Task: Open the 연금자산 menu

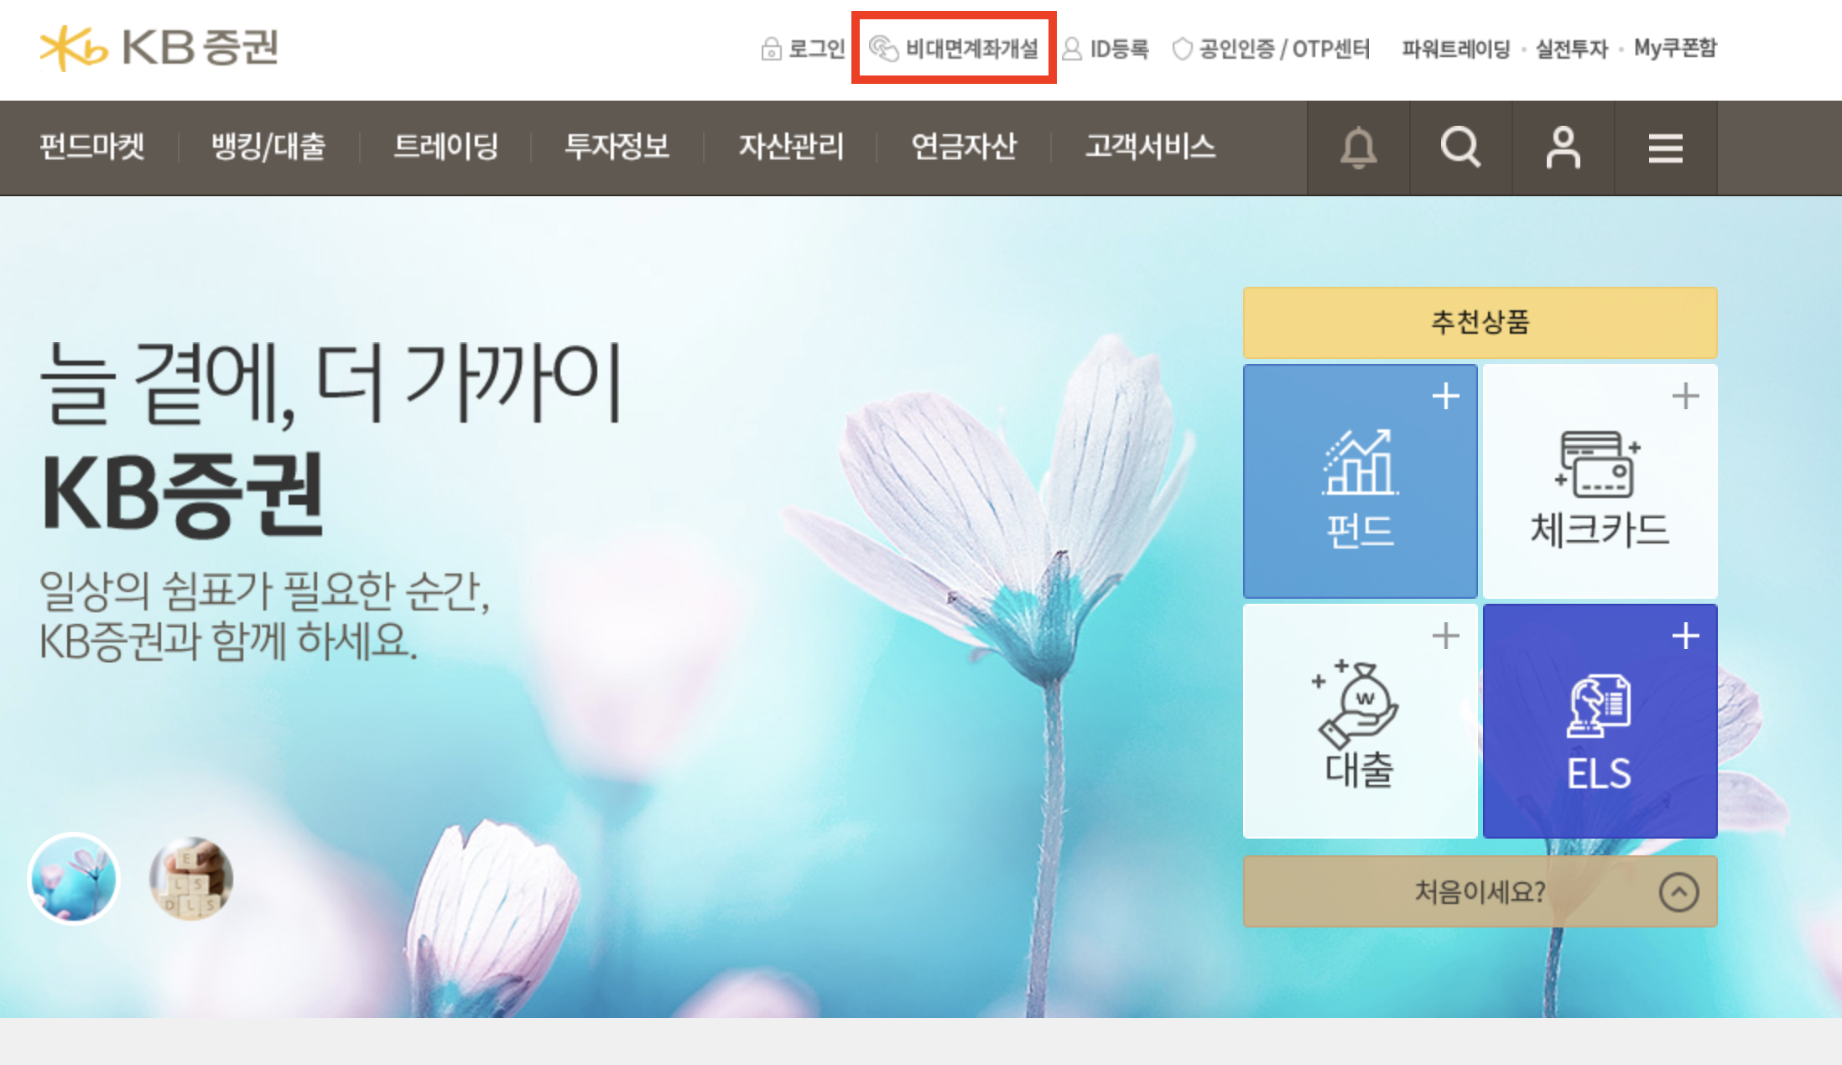Action: [964, 147]
